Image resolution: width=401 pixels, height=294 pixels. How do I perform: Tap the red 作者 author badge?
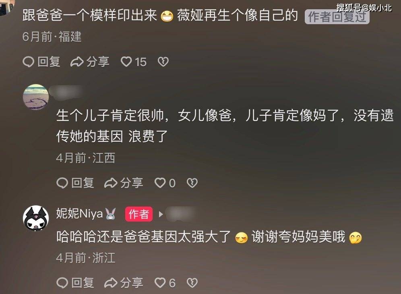pyautogui.click(x=139, y=214)
